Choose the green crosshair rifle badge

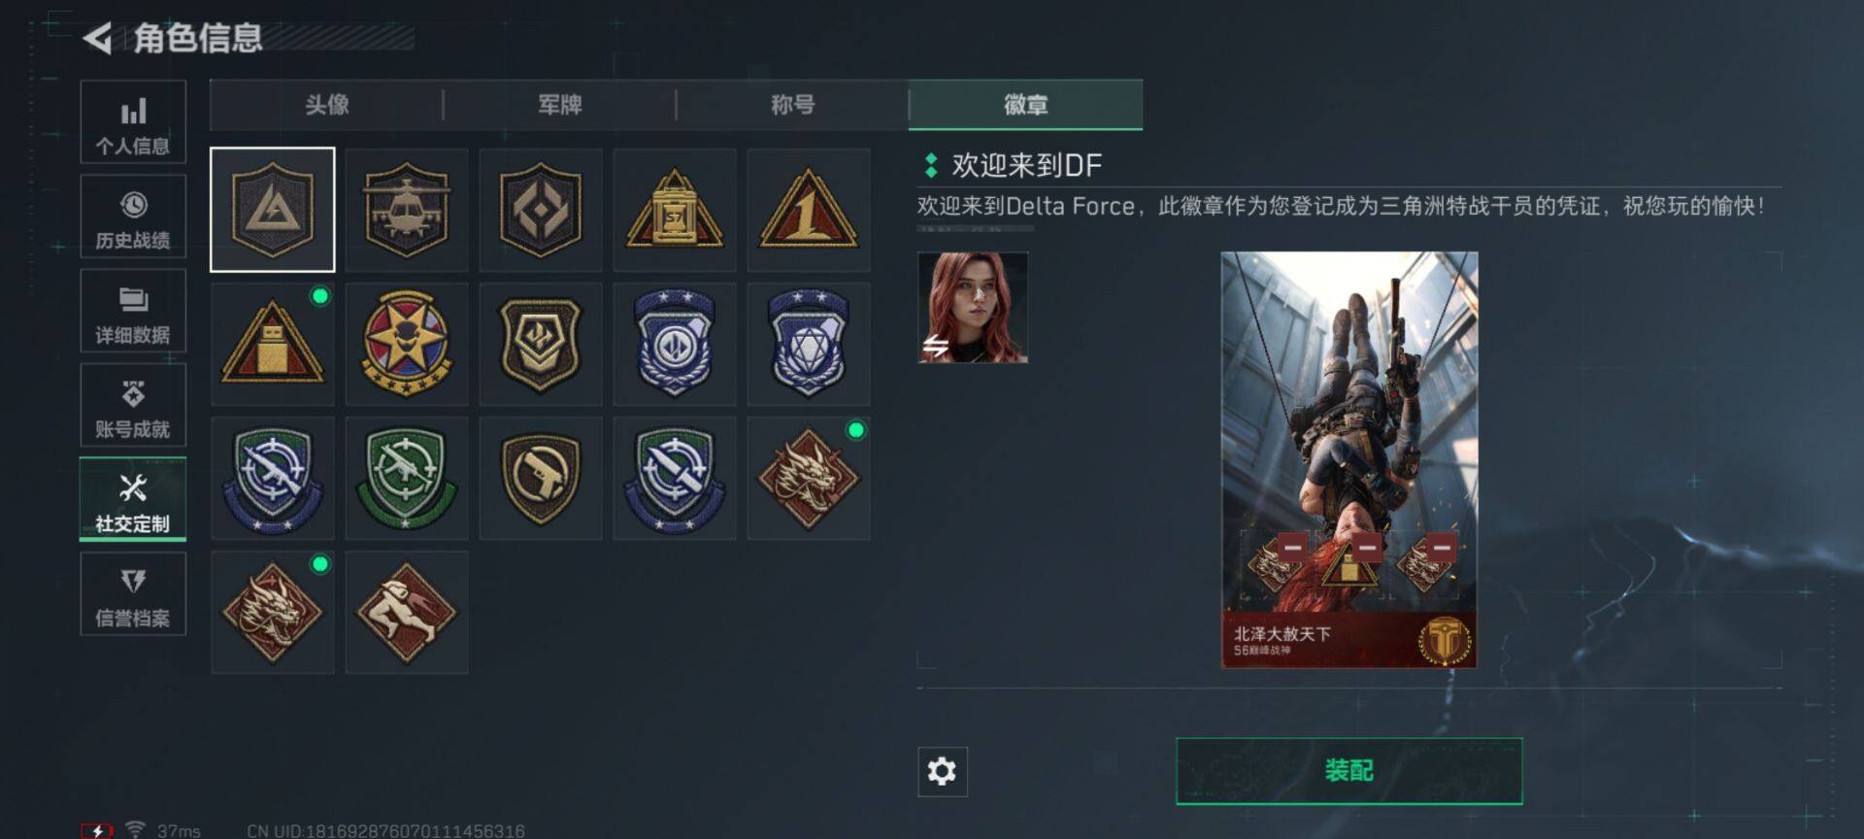[x=407, y=478]
